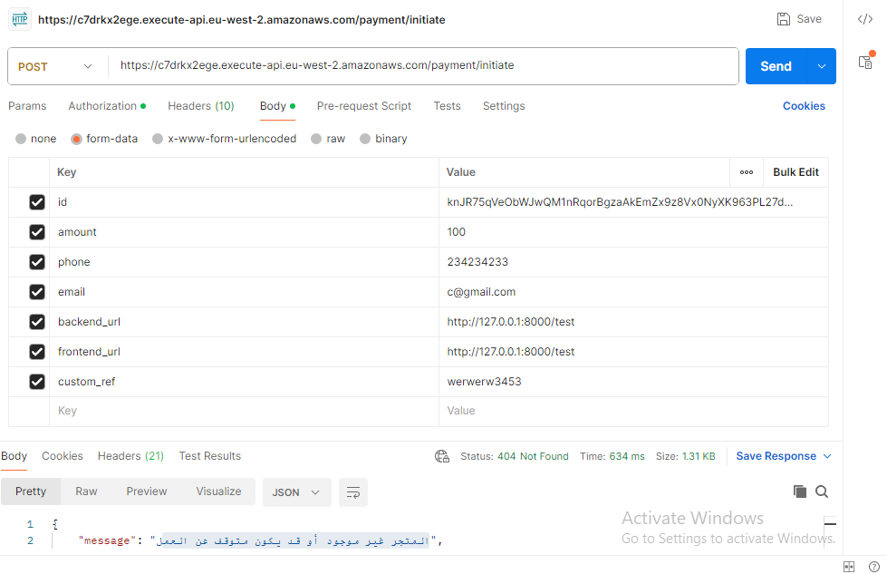Click the documentation icon in right sidebar
The height and width of the screenshot is (574, 887).
[x=865, y=62]
